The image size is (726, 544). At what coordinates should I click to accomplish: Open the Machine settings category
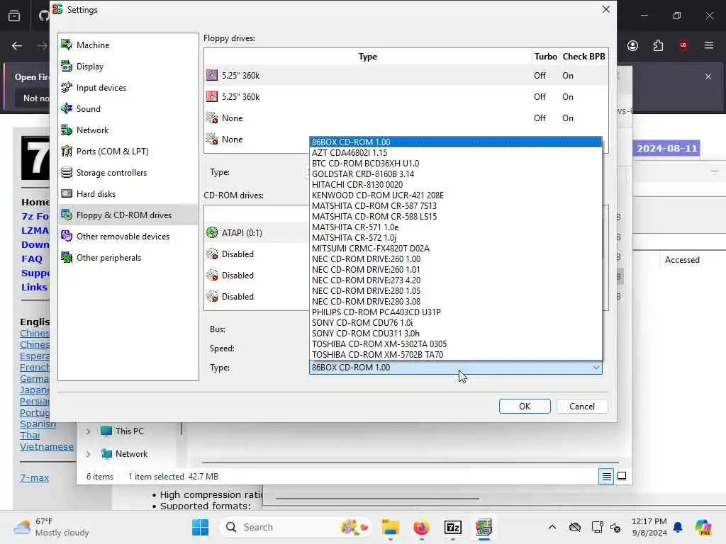coord(128,45)
